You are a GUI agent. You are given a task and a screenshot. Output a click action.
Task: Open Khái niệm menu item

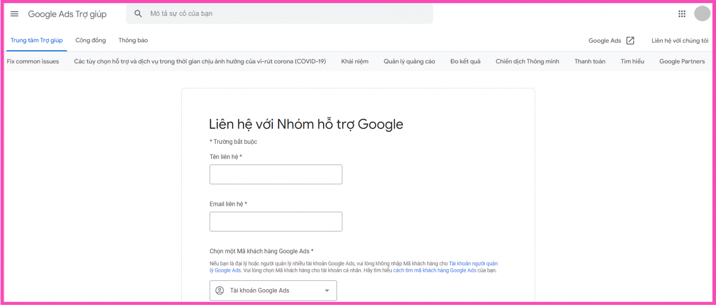[355, 61]
